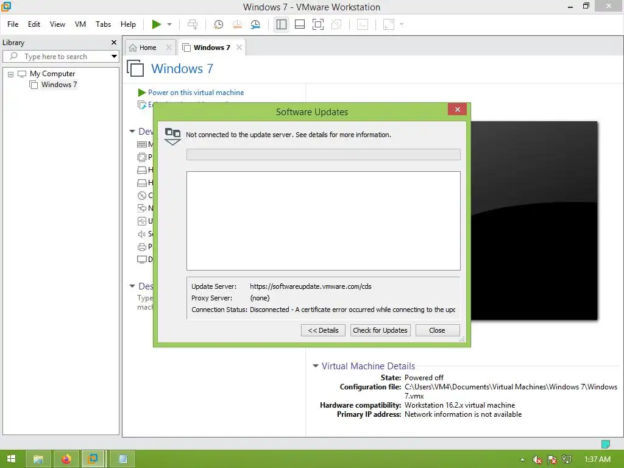Toggle the library sidebar view icon

(282, 24)
